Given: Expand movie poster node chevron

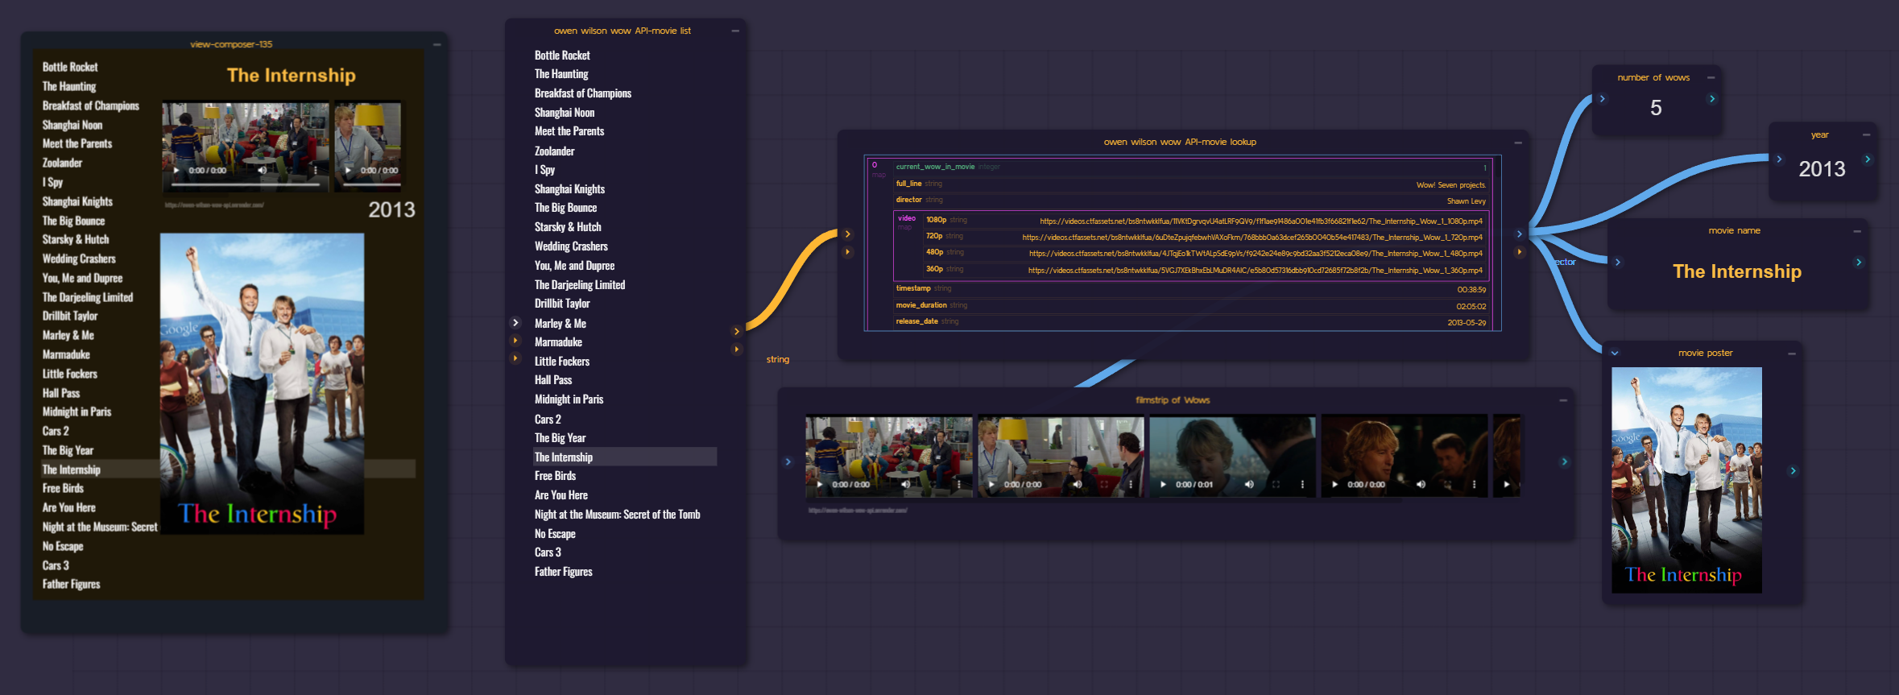Looking at the screenshot, I should 1615,354.
